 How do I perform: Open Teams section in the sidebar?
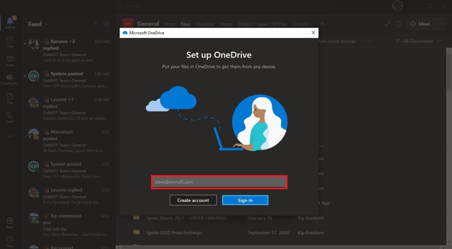click(10, 61)
